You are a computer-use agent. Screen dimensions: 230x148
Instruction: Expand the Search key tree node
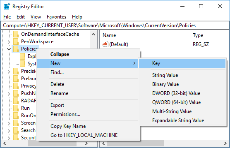click(9, 130)
